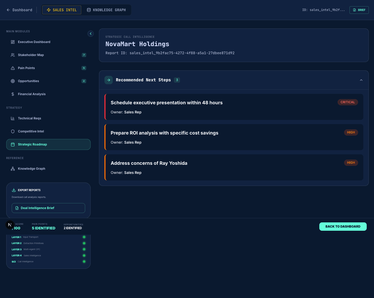Image resolution: width=374 pixels, height=298 pixels.
Task: Select Strategic Roadmap in the sidebar
Action: tap(48, 144)
